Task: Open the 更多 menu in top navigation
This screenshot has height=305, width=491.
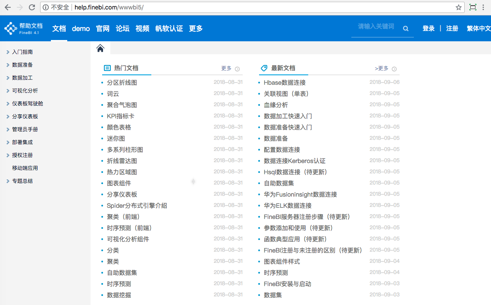Action: pos(196,28)
